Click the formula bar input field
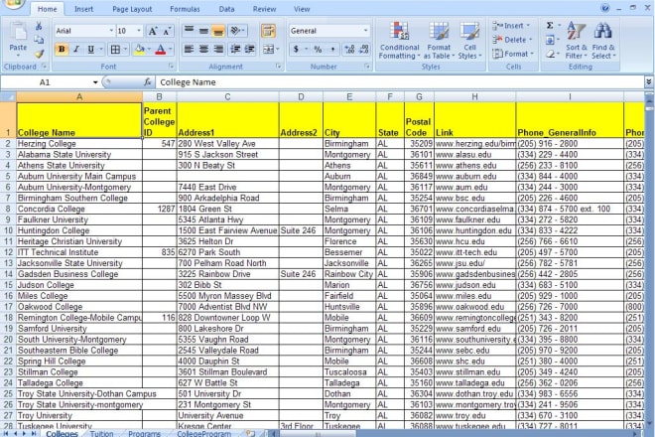This screenshot has width=655, height=437. coord(400,82)
